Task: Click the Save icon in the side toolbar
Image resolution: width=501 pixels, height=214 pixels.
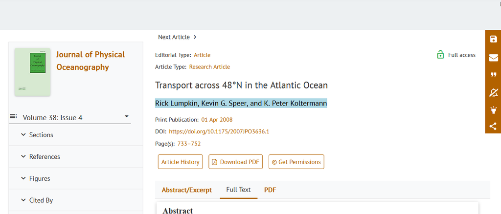Action: click(493, 40)
